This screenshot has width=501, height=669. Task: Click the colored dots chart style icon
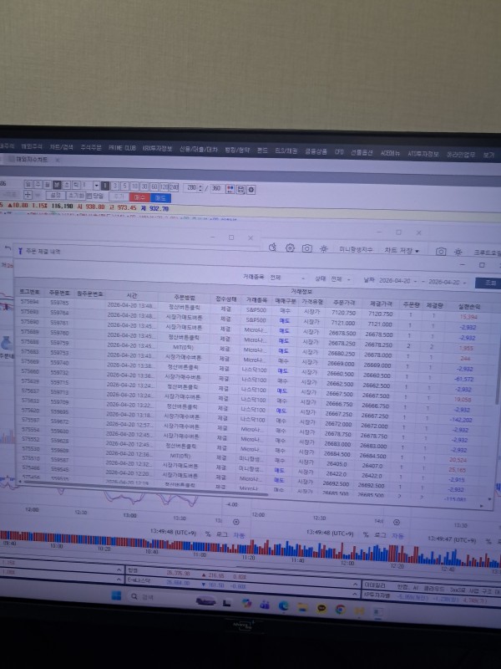pyautogui.click(x=230, y=189)
